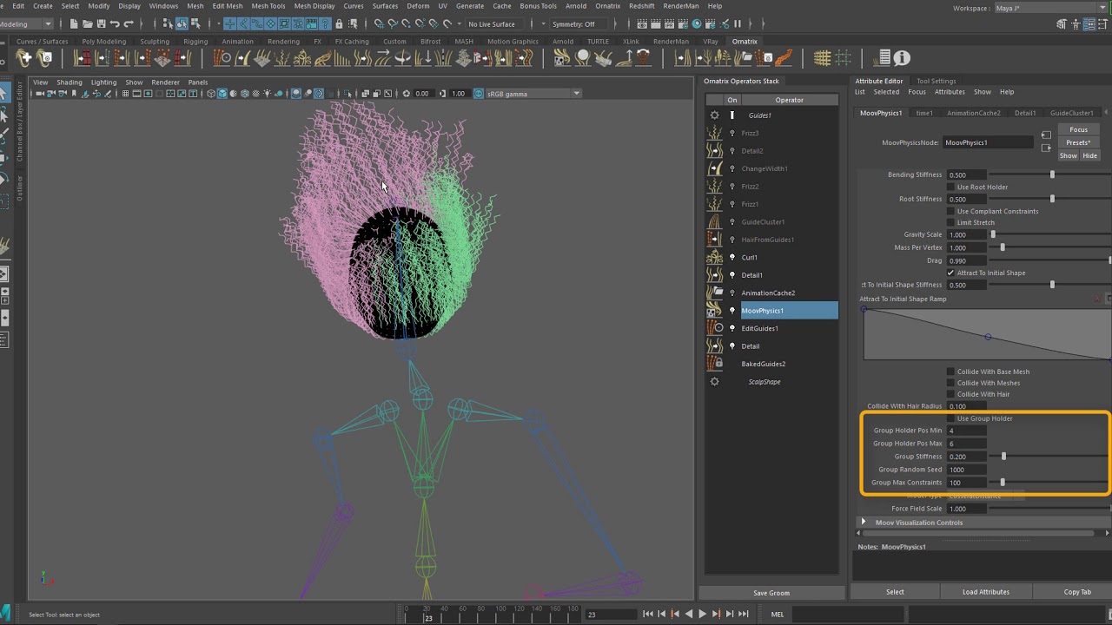Play the animation forwards
The image size is (1112, 625).
pos(703,615)
